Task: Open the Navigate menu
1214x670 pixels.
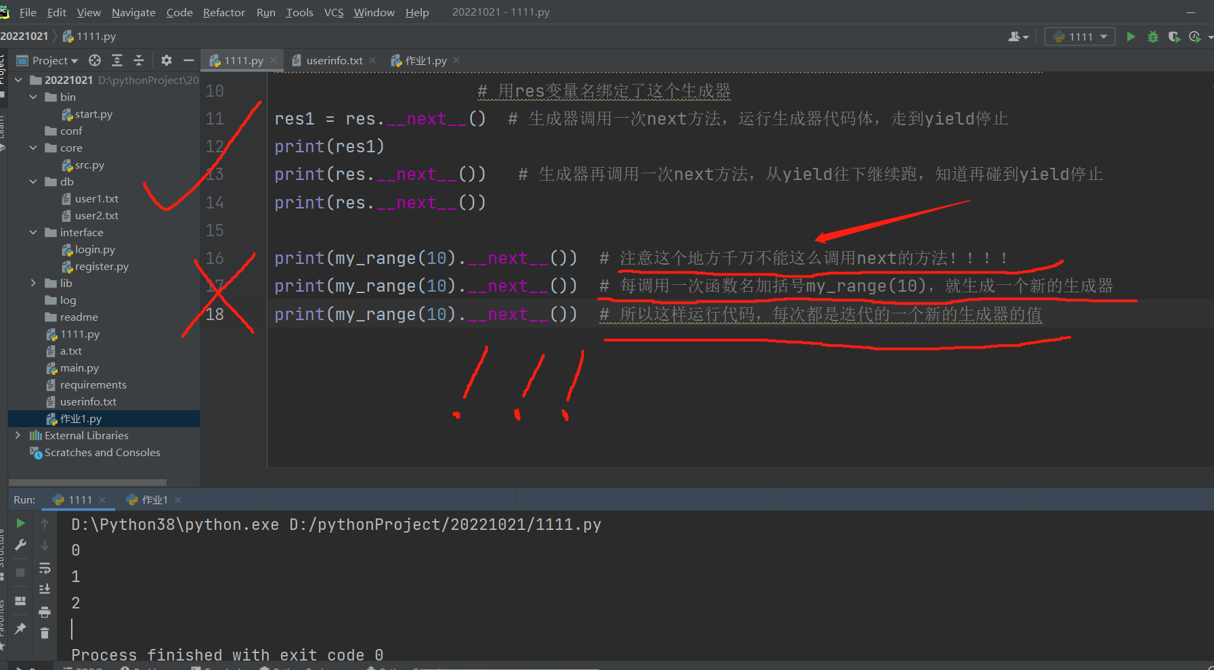Action: click(133, 12)
